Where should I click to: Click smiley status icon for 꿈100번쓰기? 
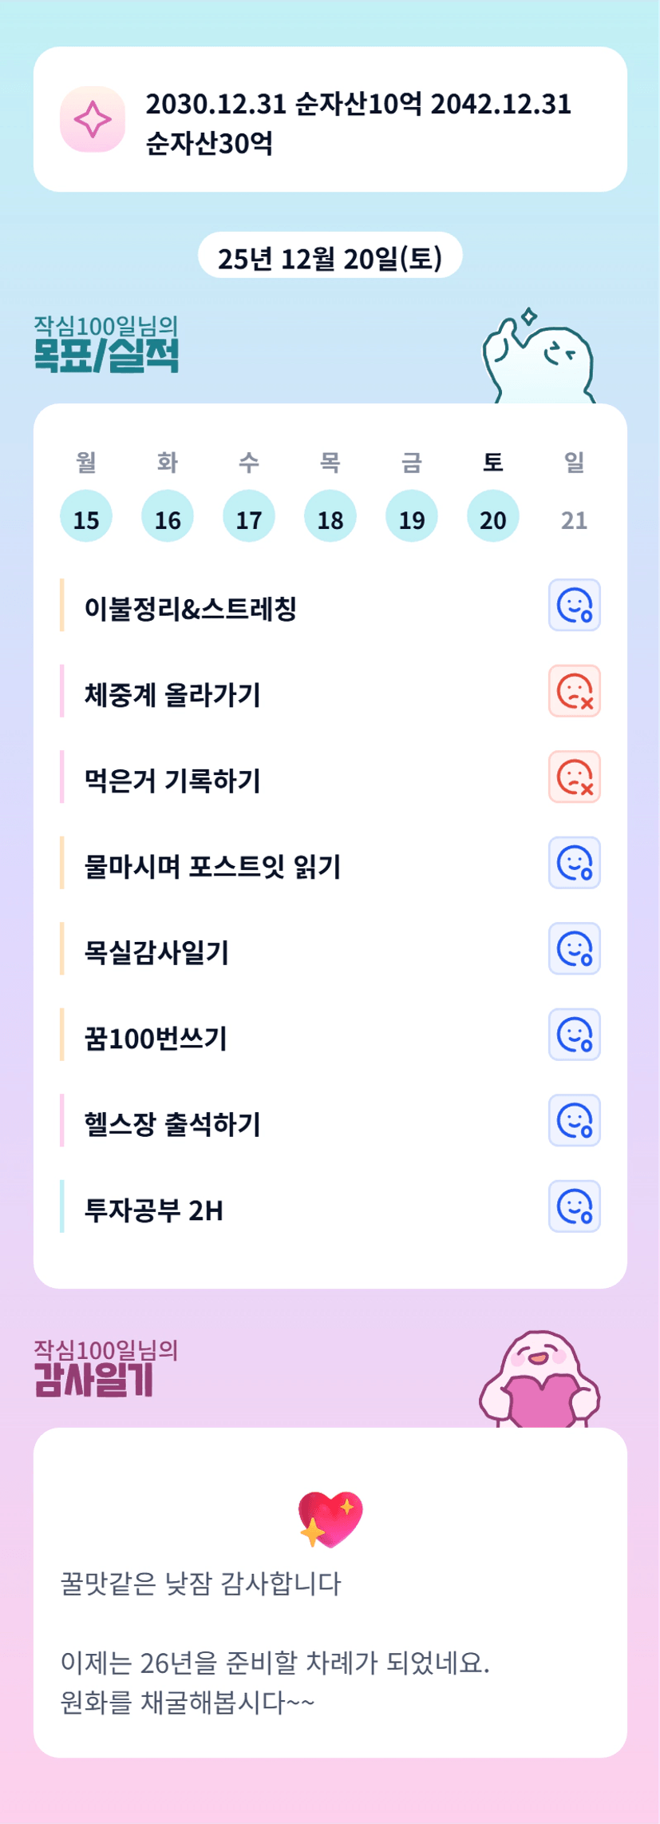click(x=574, y=1035)
